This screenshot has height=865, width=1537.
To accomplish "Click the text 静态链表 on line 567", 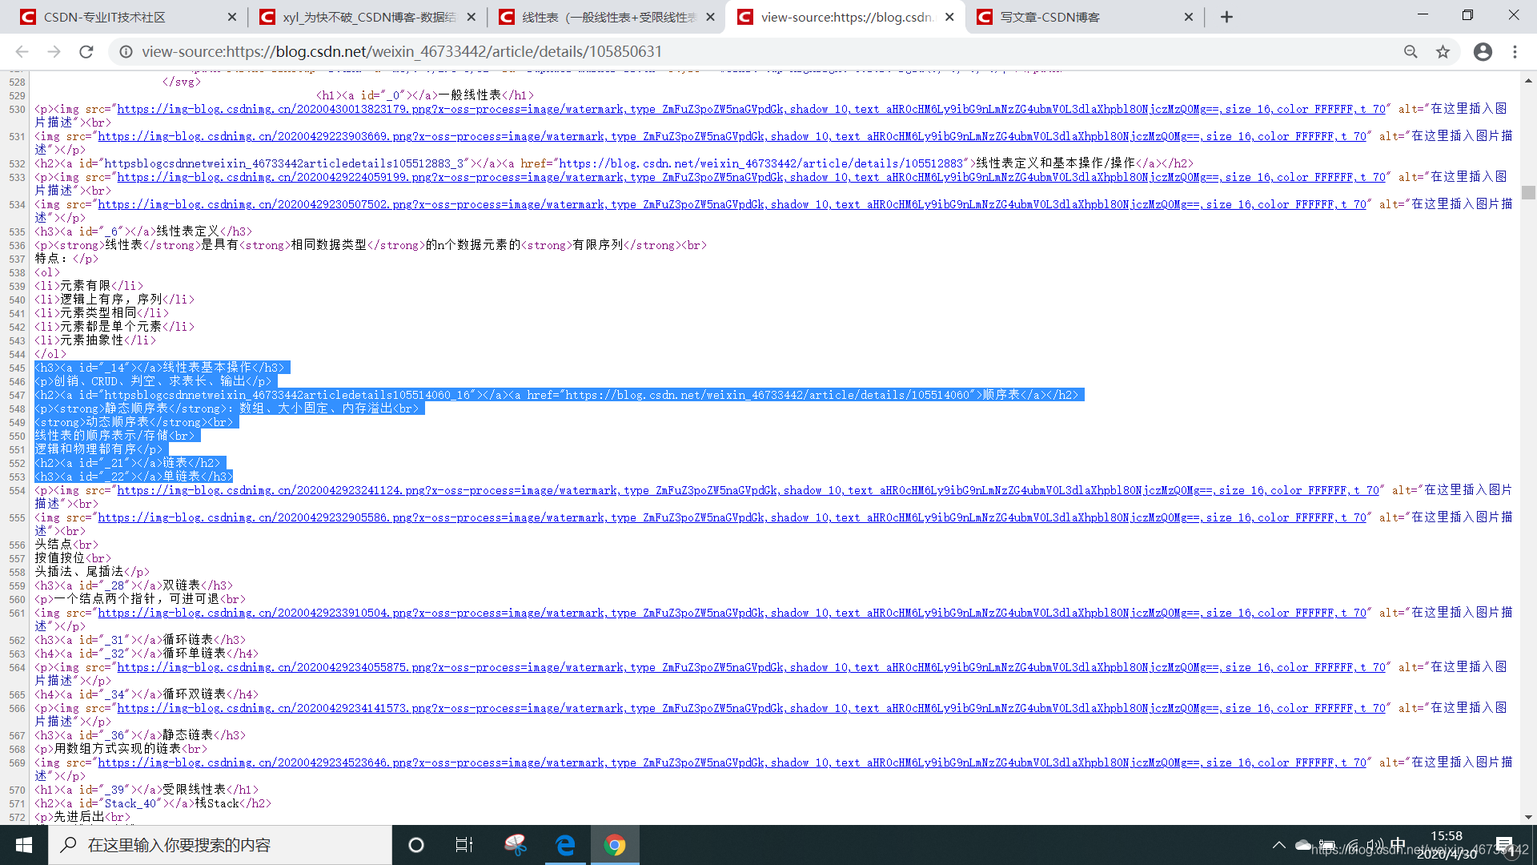I will click(188, 735).
